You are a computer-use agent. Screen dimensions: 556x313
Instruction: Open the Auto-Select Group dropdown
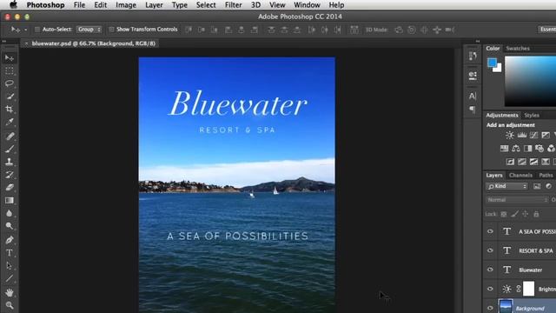click(89, 30)
